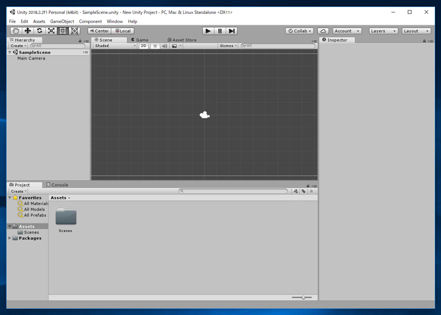
Task: Select the Rotate tool
Action: coord(39,31)
